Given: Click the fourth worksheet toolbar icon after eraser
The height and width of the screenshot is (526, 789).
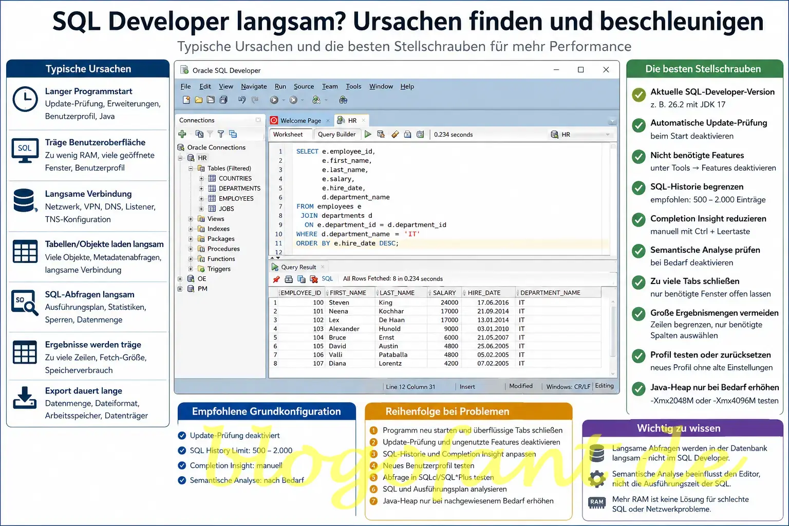Looking at the screenshot, I should 407,134.
